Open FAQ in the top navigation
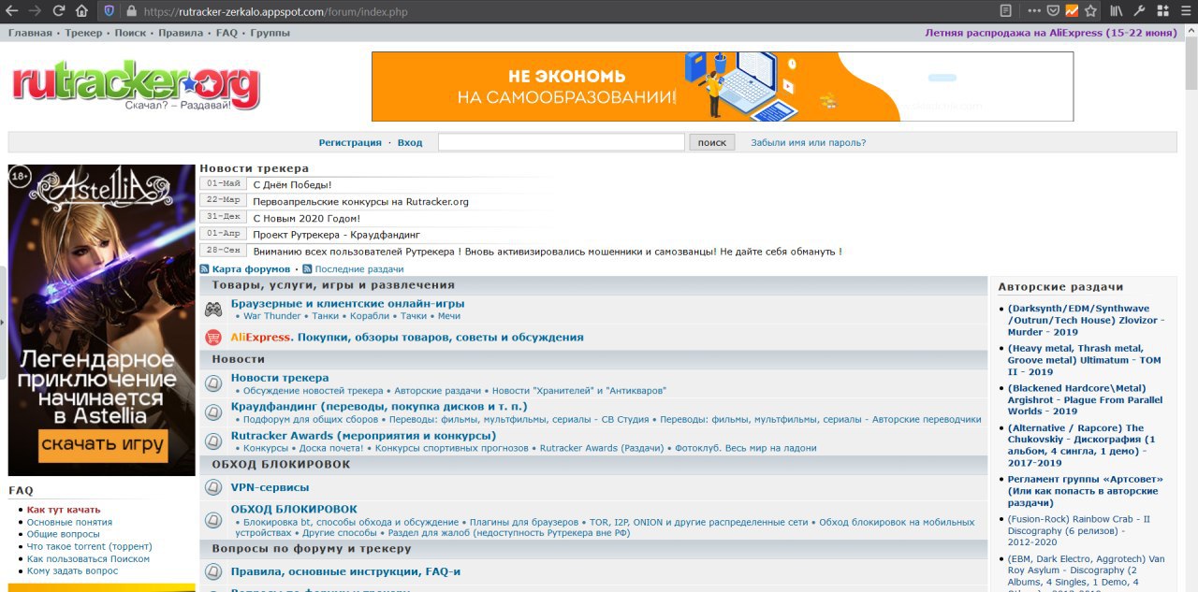1198x592 pixels. coord(226,33)
